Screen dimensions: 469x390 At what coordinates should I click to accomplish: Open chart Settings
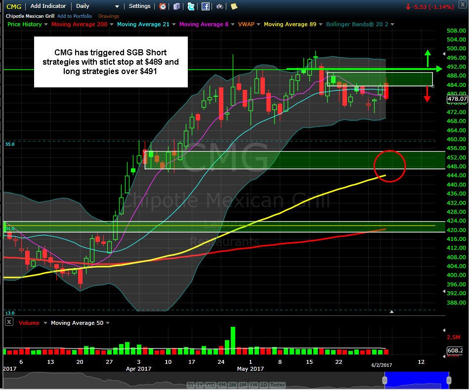(x=139, y=6)
